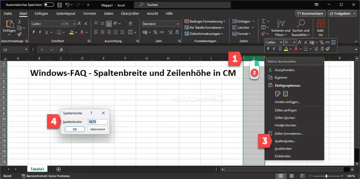360x179 pixels.
Task: Open the Calibri font name dropdown in ribbon
Action: [62, 24]
